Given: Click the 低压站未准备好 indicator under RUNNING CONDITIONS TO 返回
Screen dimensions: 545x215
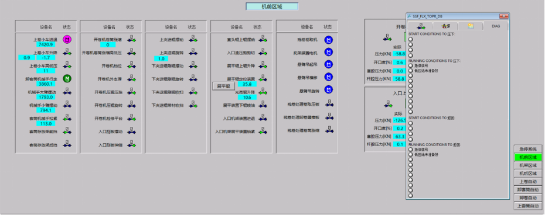Looking at the screenshot, I should (411, 154).
